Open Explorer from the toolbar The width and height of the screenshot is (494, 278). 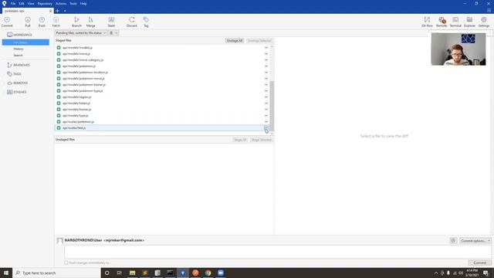pyautogui.click(x=469, y=22)
